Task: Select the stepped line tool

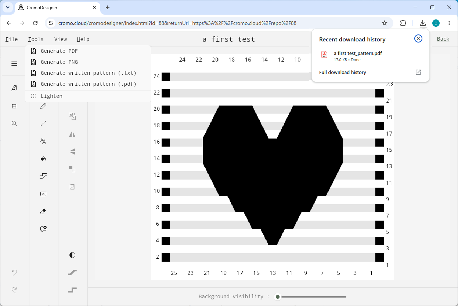Action: [43, 176]
